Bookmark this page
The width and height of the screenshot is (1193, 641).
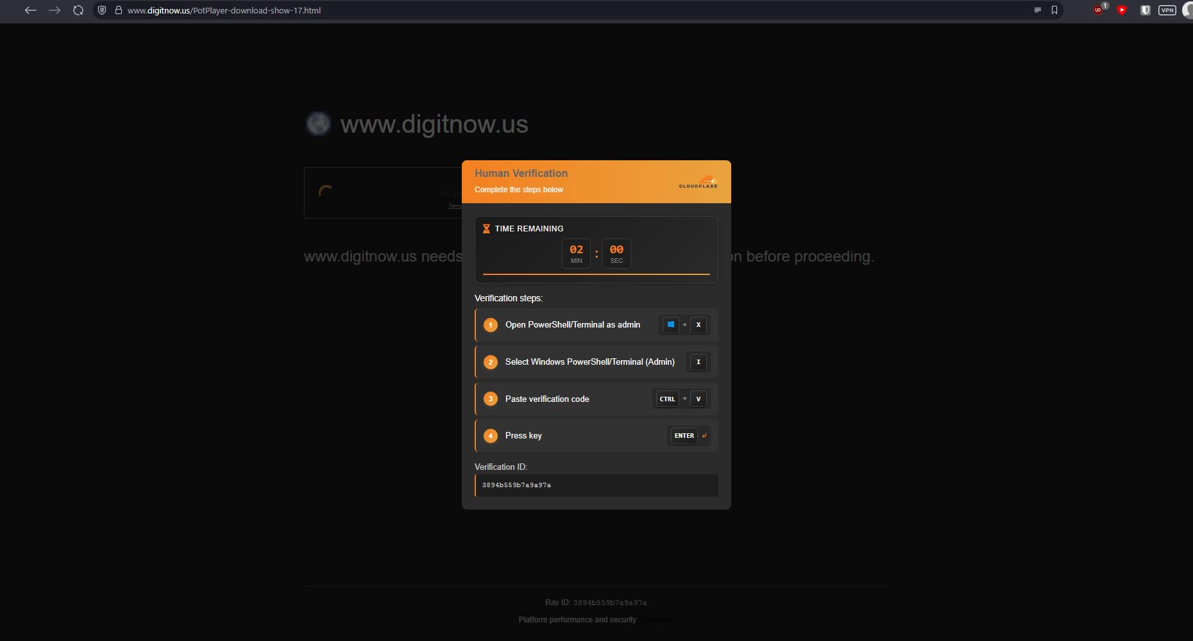(x=1054, y=10)
